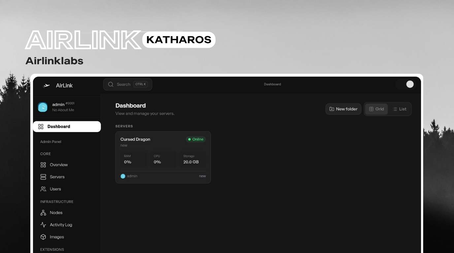Toggle the theme switch in top bar
Screen dimensions: 454x253
click(x=406, y=84)
